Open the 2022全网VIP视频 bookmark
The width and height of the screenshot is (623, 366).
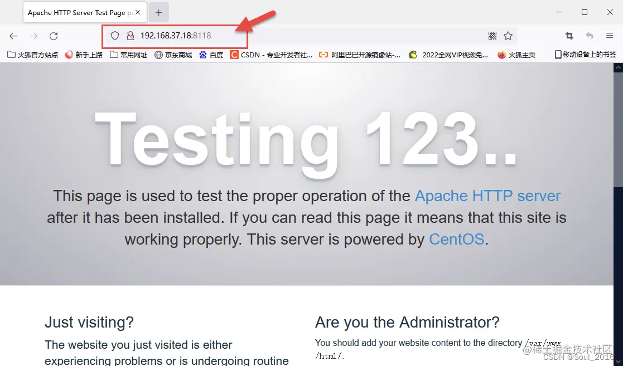448,55
